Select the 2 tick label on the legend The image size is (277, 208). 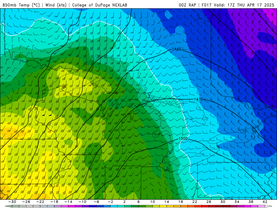pos(125,202)
